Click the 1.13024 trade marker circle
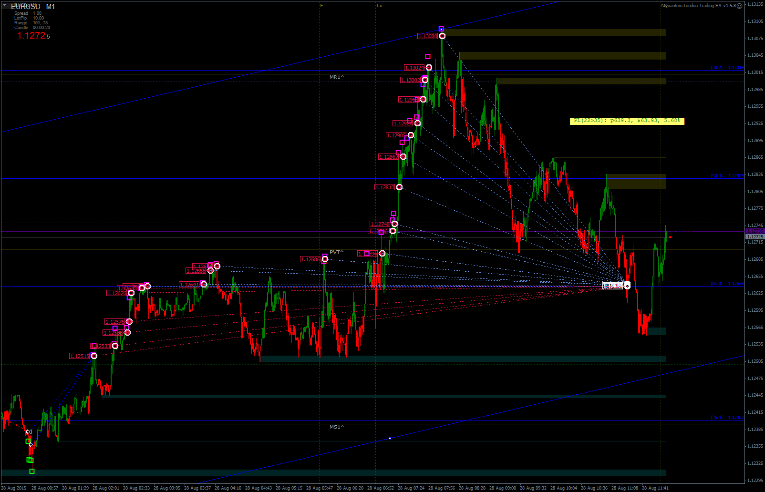765x492 pixels. 429,68
